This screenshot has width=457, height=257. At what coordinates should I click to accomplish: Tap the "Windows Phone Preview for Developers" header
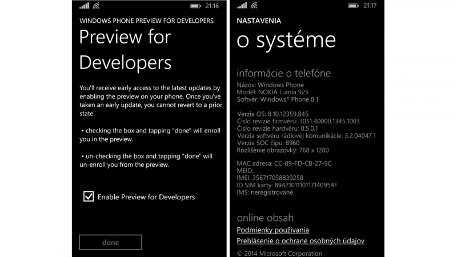click(x=146, y=21)
